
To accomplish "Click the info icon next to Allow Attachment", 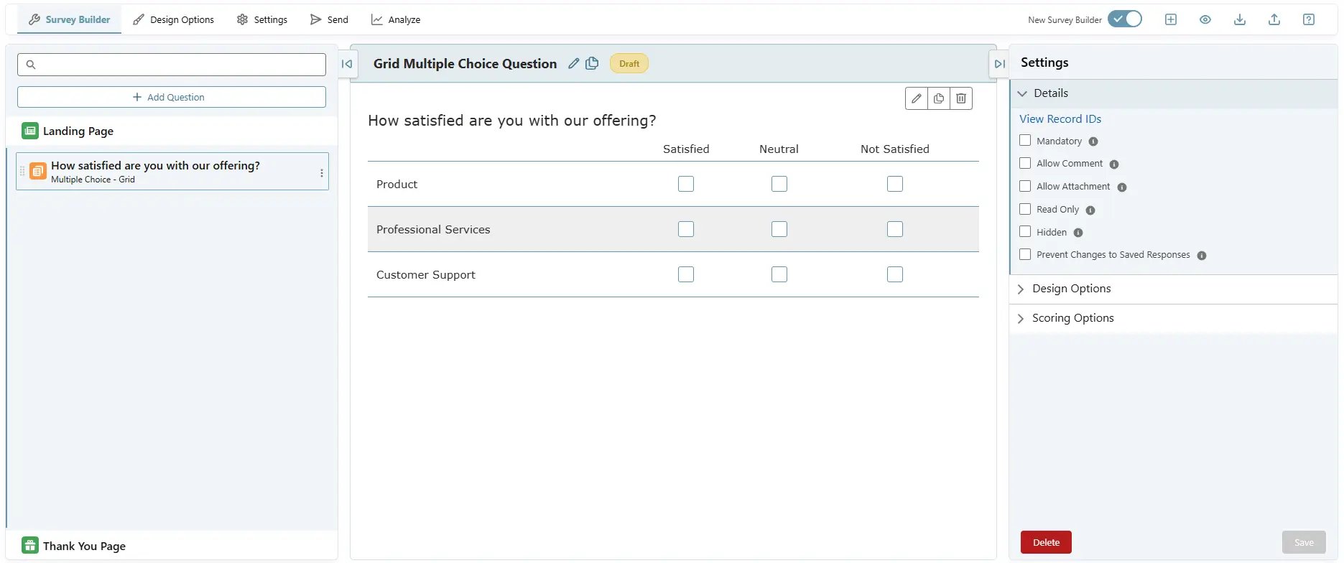I will (x=1122, y=187).
